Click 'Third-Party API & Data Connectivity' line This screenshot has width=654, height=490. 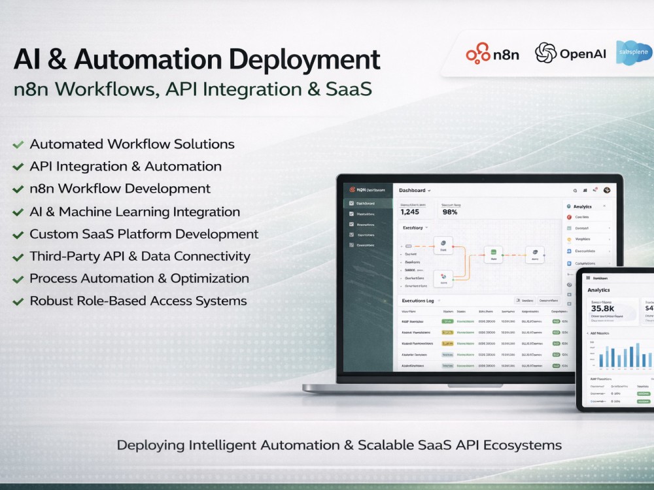pos(140,256)
